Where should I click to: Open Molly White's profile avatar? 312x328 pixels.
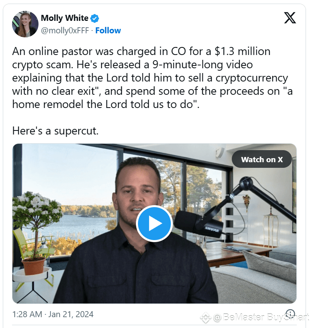25,24
